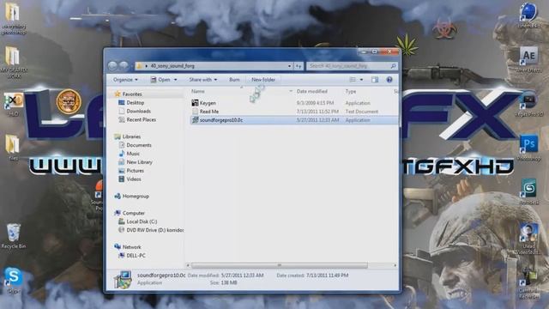The width and height of the screenshot is (549, 309).
Task: Open the New Library entry
Action: pyautogui.click(x=139, y=162)
